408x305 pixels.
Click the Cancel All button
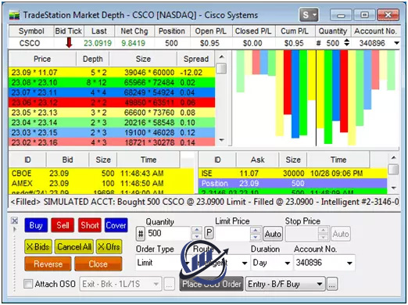[x=74, y=246]
